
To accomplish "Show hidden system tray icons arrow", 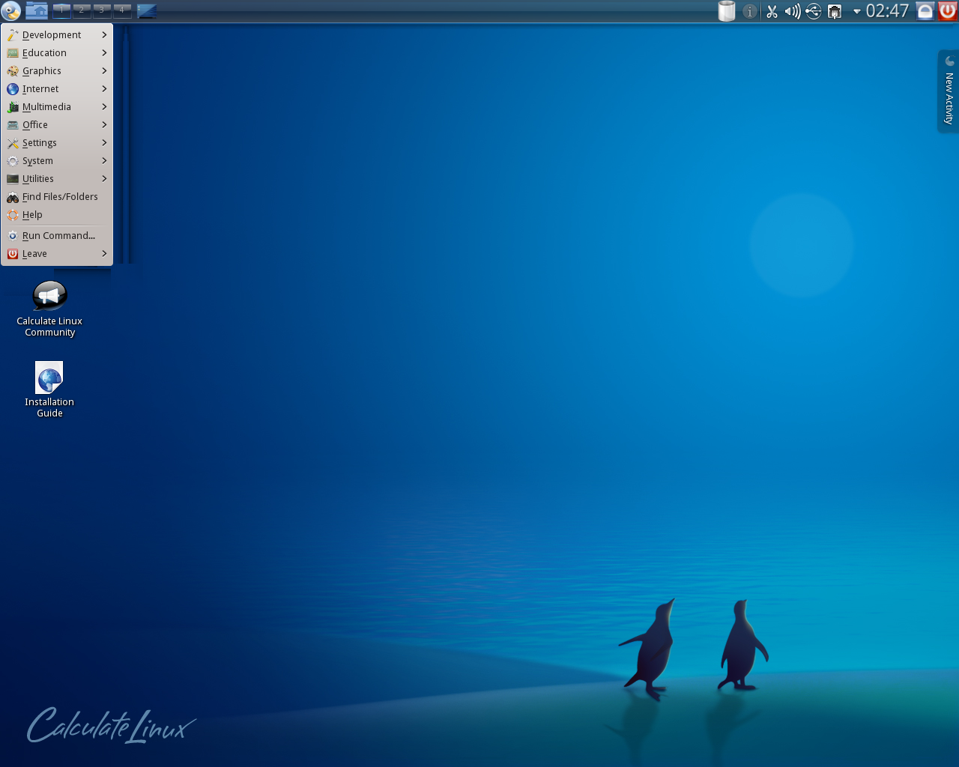I will (856, 11).
